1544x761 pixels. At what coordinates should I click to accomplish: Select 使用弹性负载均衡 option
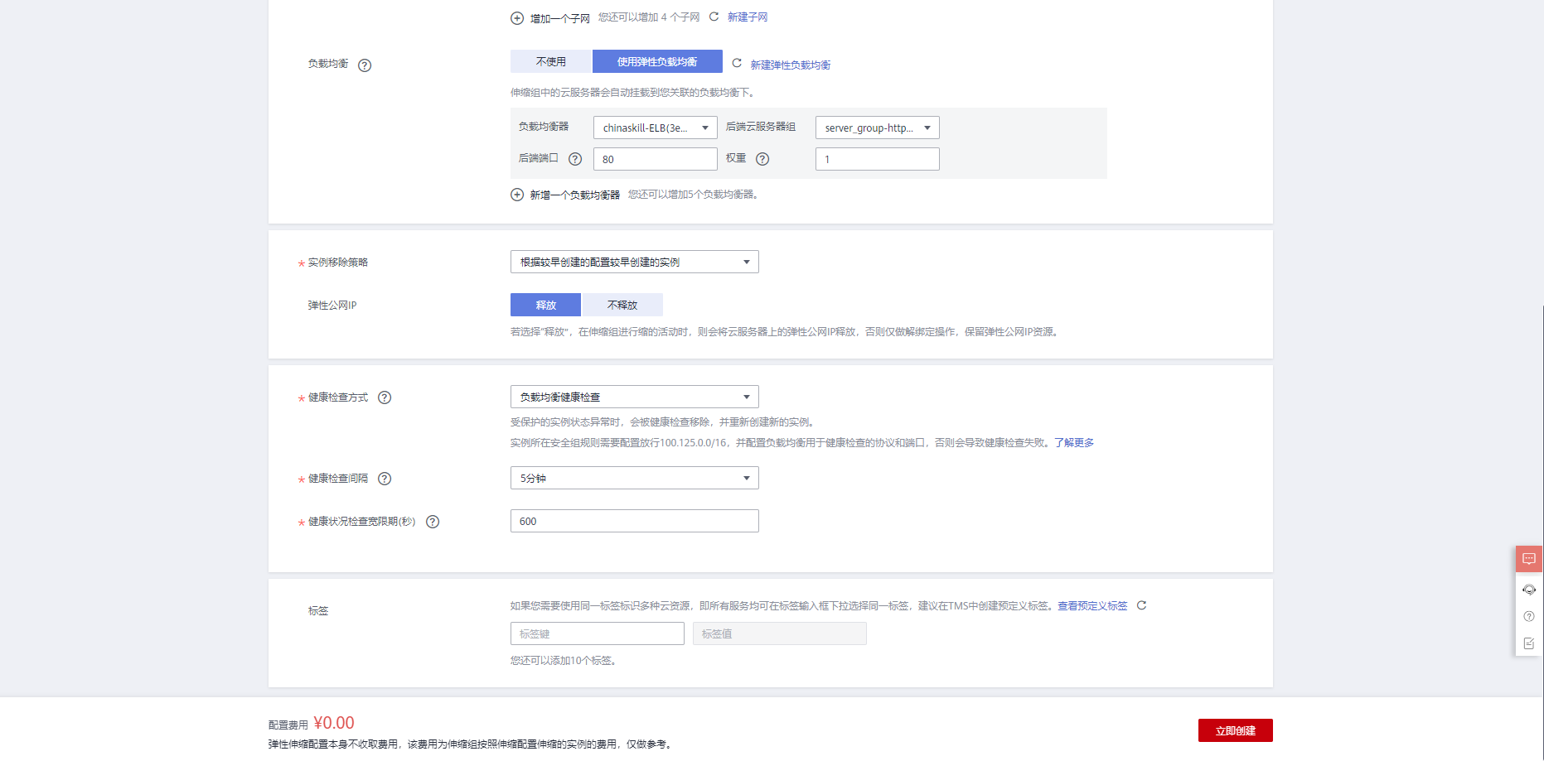point(657,61)
